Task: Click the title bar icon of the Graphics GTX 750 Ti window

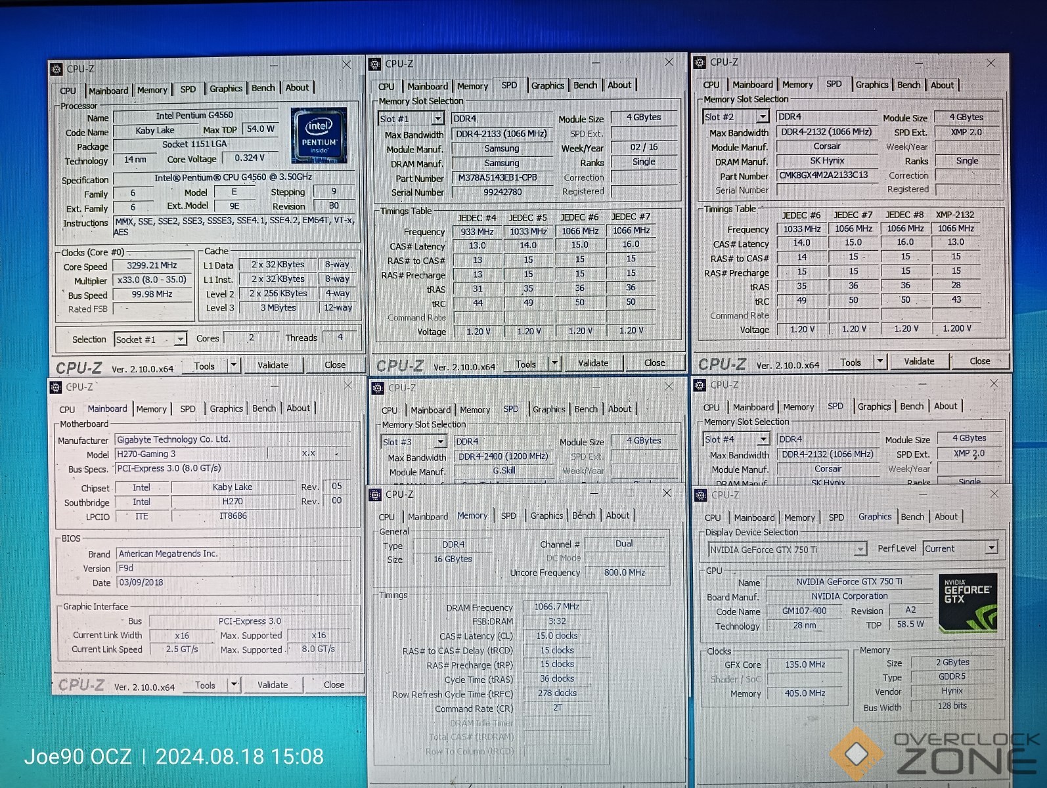Action: pyautogui.click(x=701, y=495)
